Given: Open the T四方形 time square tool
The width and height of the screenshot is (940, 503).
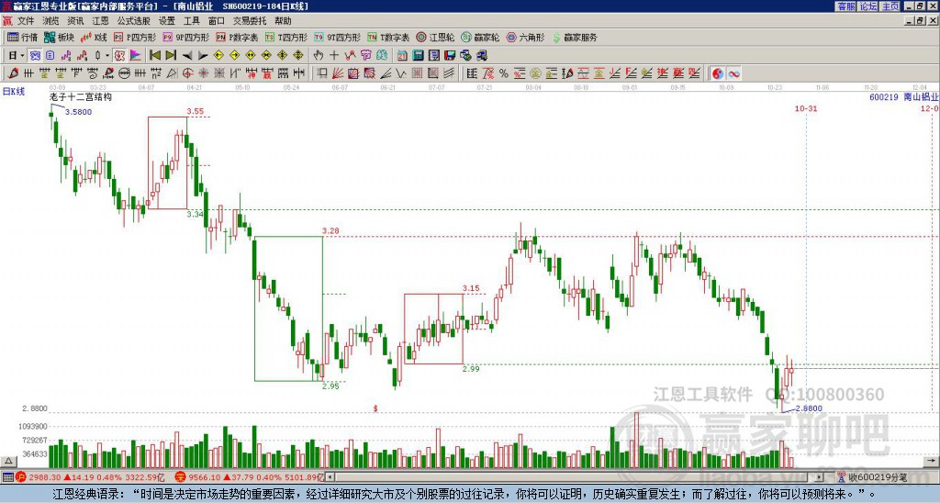Looking at the screenshot, I should [286, 37].
